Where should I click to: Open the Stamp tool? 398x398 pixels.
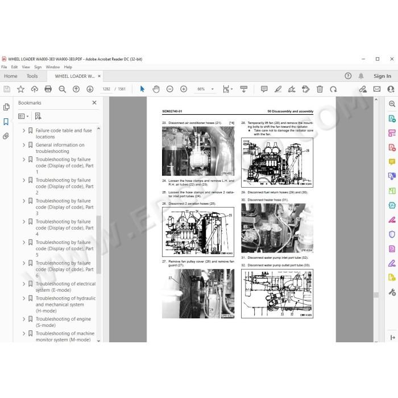coord(306,89)
